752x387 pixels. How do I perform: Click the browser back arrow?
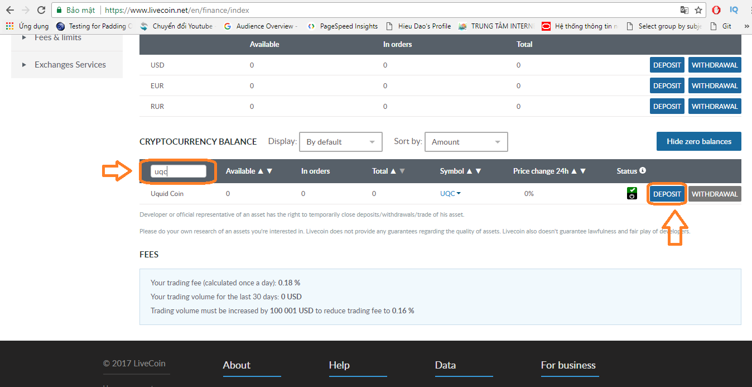coord(9,10)
